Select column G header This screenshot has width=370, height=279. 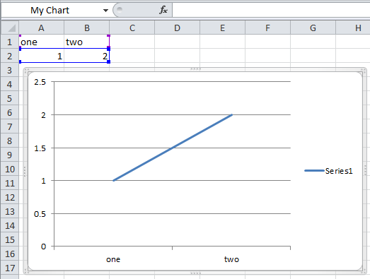pos(313,28)
